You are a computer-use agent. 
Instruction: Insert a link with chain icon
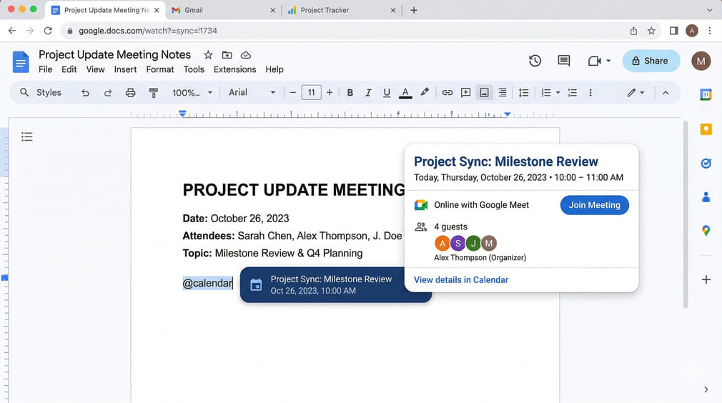(447, 93)
